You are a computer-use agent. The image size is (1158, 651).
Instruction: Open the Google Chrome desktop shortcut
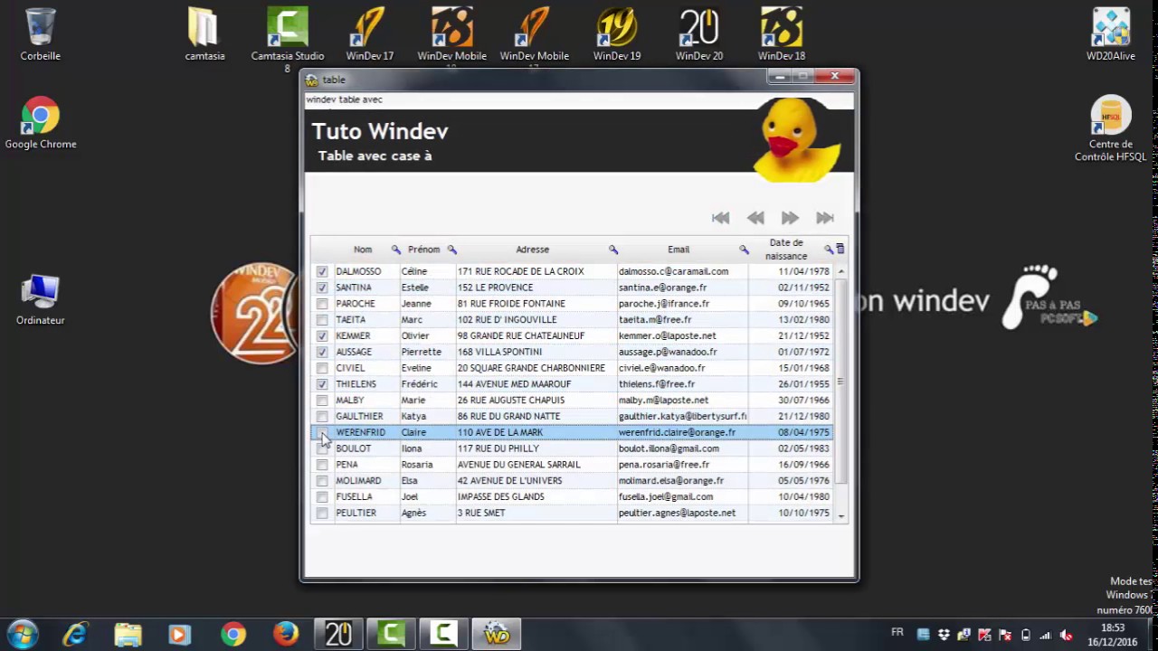41,124
